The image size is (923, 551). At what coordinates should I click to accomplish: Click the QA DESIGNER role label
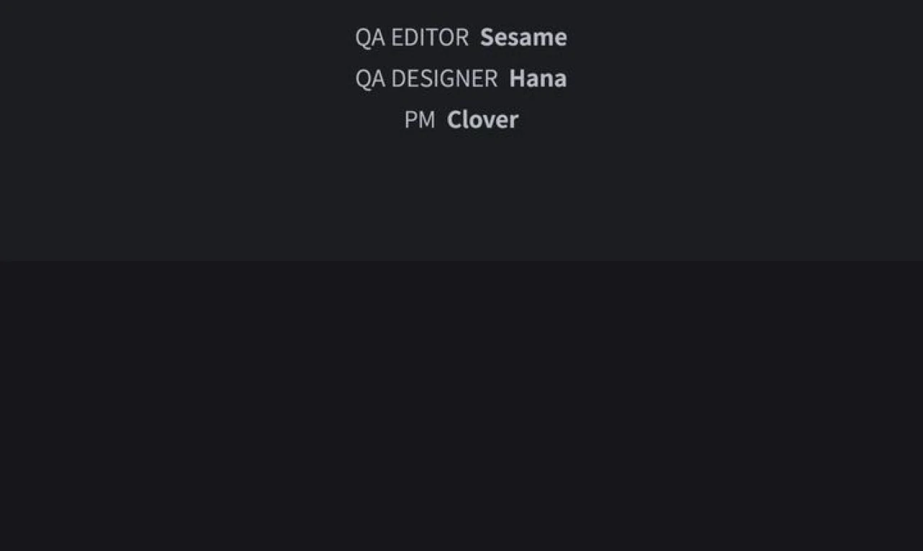click(426, 78)
